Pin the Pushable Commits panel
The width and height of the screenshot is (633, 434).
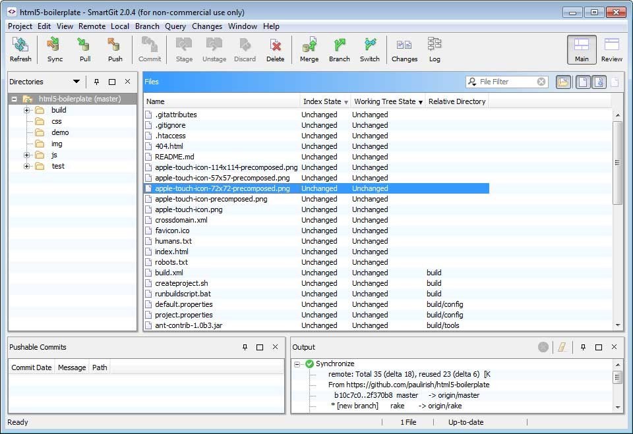pyautogui.click(x=245, y=347)
